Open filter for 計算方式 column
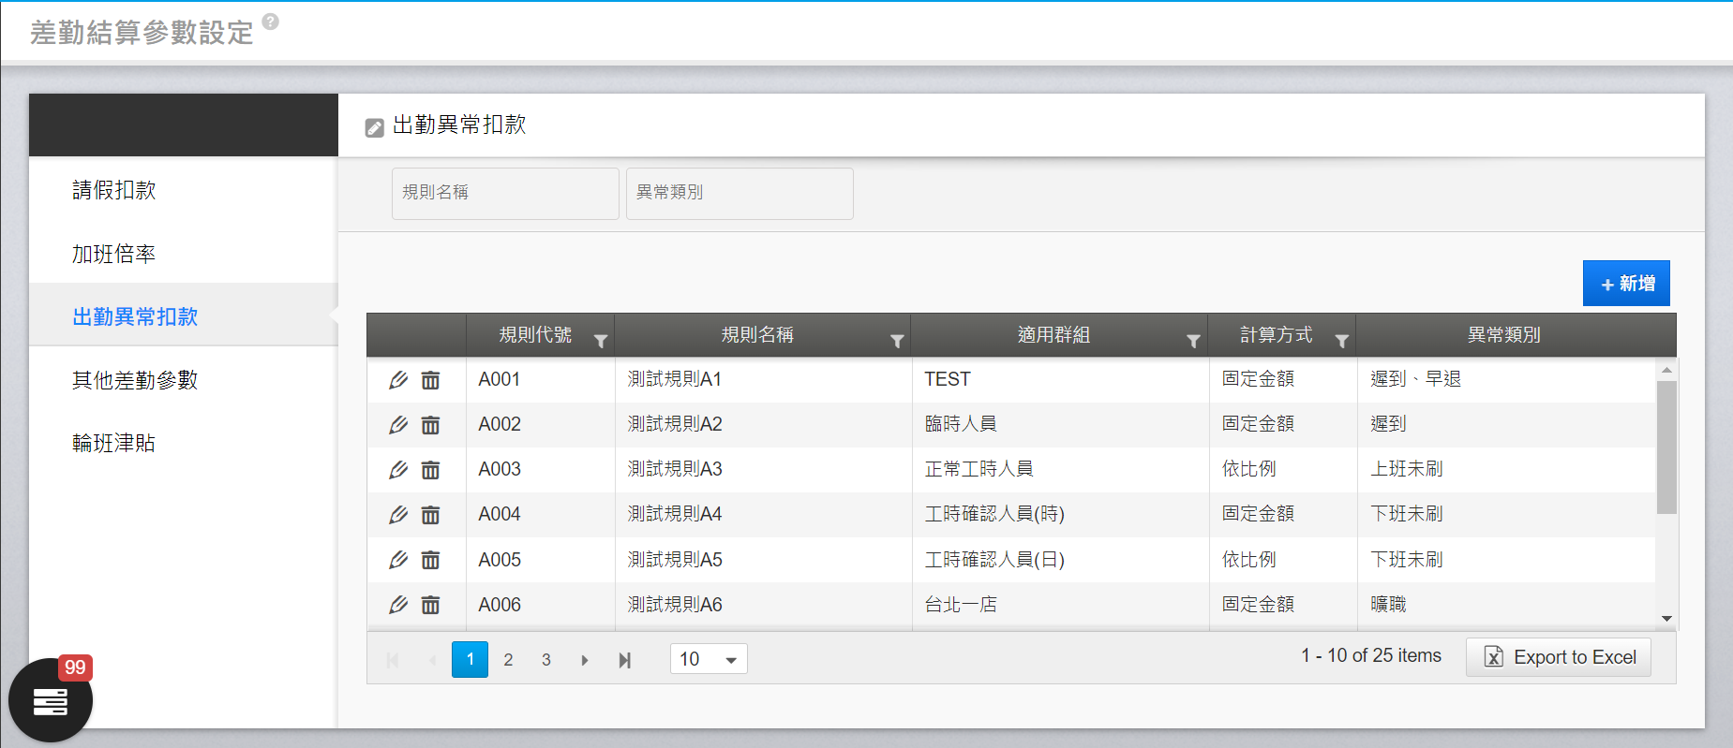 click(x=1341, y=342)
